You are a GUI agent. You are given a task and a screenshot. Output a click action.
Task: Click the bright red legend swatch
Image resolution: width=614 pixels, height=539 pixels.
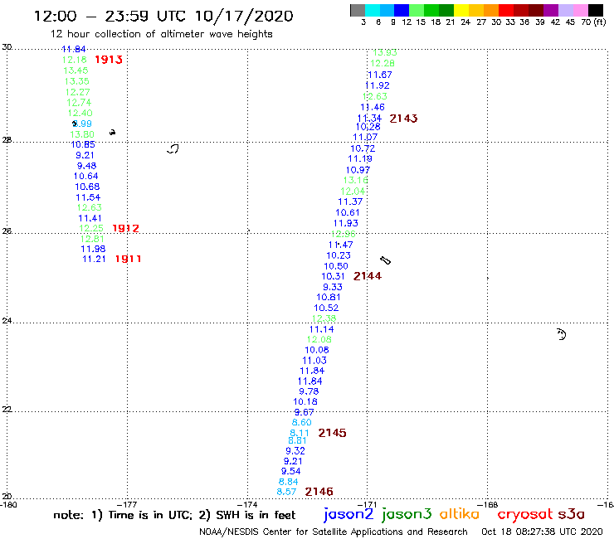pos(505,10)
